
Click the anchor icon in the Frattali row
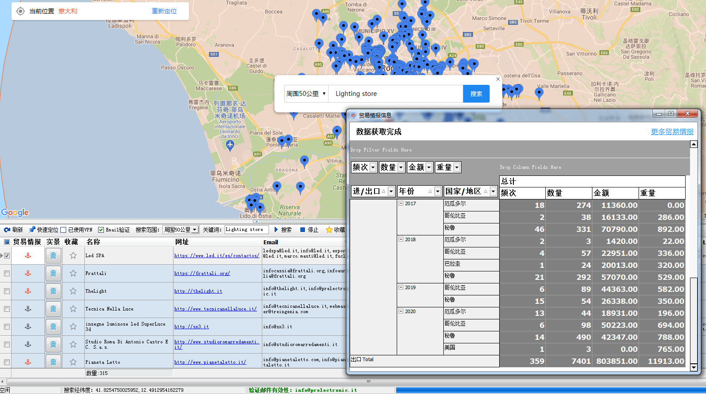point(28,273)
